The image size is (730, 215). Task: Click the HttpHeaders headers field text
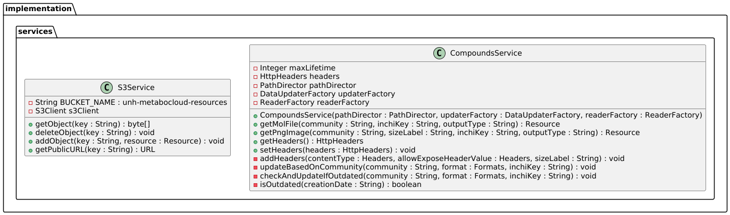coord(299,76)
